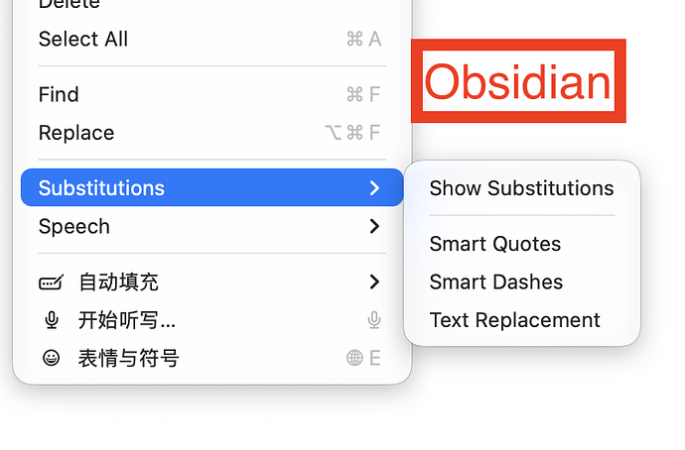Click the command symbol next to Find
This screenshot has width=685, height=450.
(x=354, y=94)
